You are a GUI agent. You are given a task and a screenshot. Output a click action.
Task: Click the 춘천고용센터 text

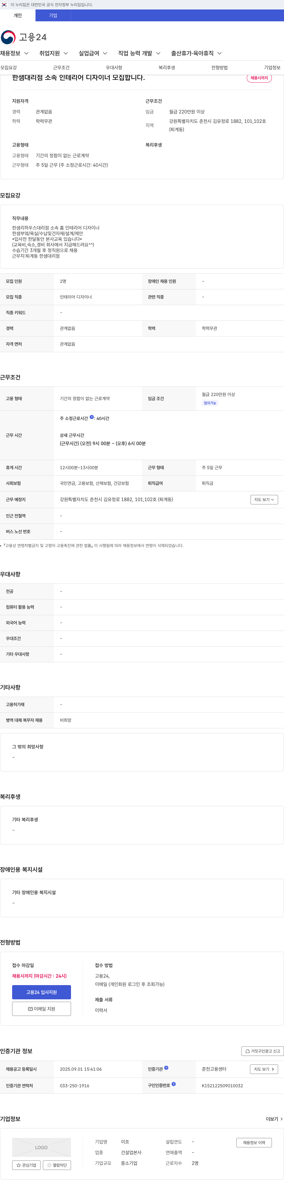214,1069
